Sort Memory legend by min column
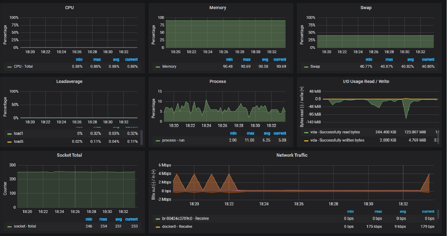This screenshot has width=447, height=236. pos(229,60)
